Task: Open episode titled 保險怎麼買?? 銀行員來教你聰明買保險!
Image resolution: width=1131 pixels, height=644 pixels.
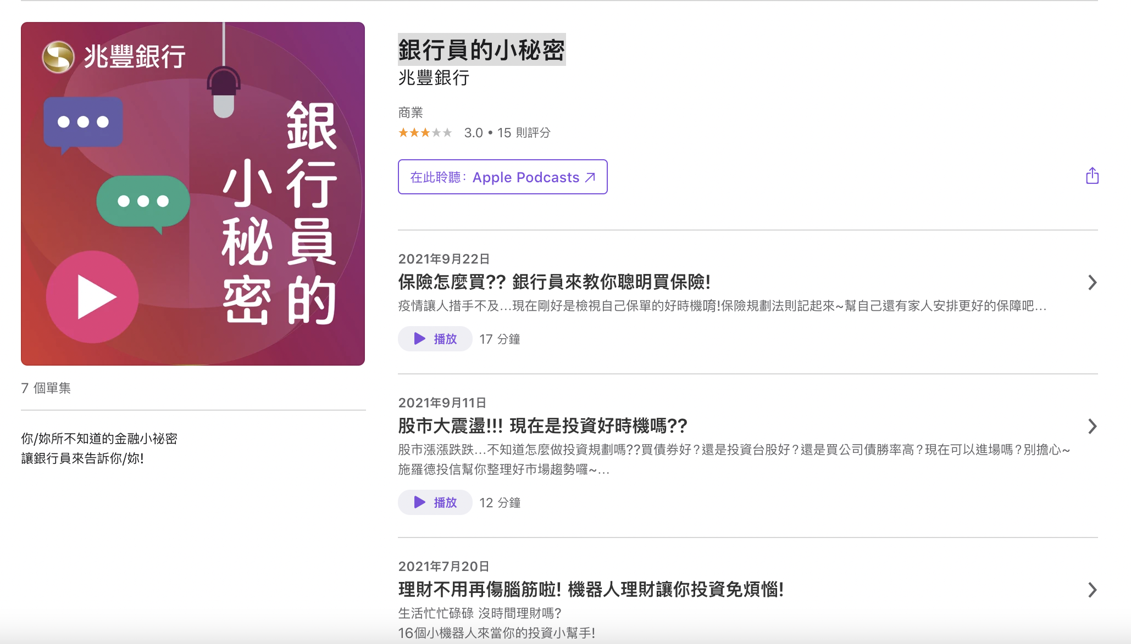Action: point(554,282)
